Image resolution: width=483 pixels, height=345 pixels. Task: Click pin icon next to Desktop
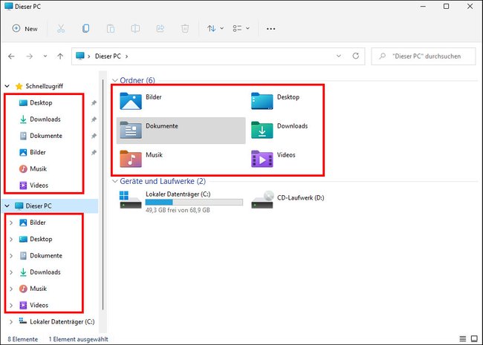[x=94, y=102]
